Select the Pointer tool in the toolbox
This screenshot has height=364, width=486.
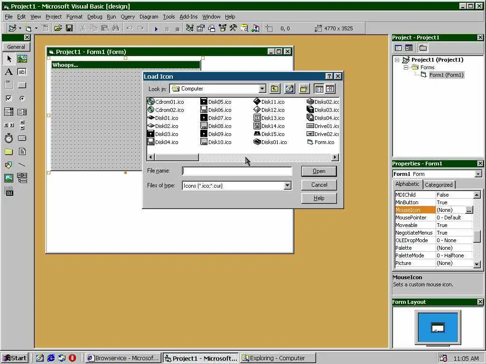[x=9, y=58]
